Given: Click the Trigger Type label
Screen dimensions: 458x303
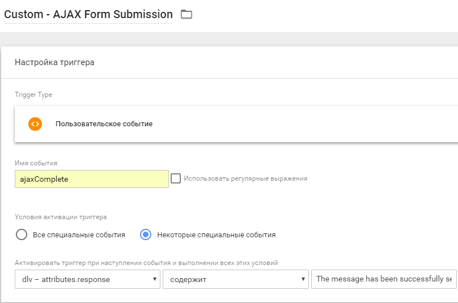Looking at the screenshot, I should point(33,95).
